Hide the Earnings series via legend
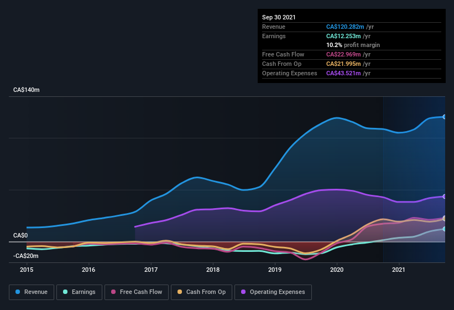 [80, 292]
